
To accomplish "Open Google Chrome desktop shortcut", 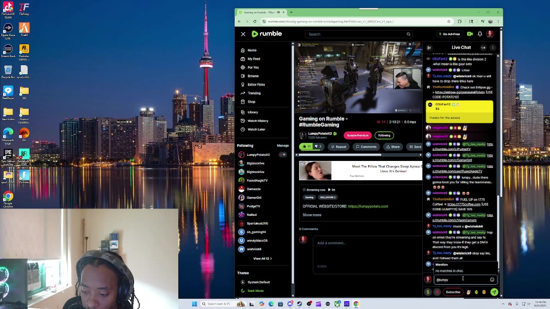I will coord(8,199).
